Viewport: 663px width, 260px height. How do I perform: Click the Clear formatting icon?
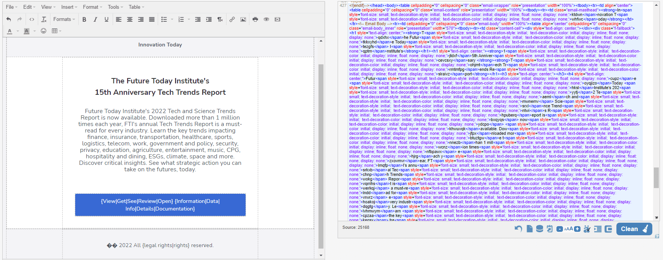tap(44, 19)
